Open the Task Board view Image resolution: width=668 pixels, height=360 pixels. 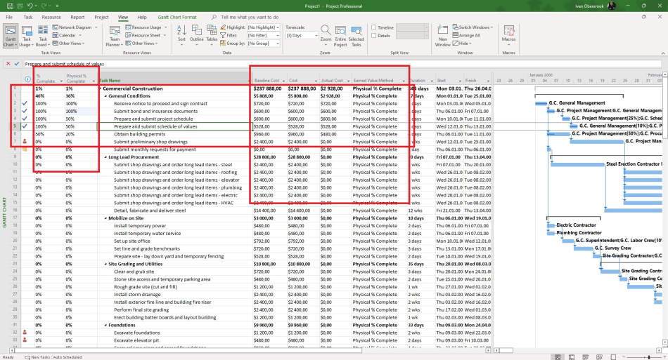pos(42,36)
